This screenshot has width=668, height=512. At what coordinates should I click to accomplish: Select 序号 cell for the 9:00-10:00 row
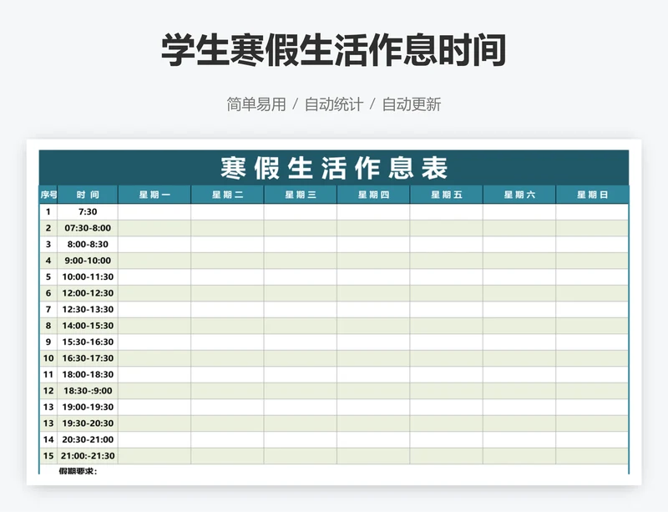point(48,261)
